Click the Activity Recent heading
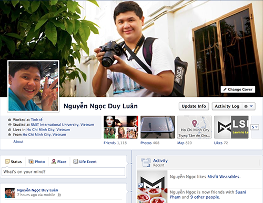Viewport: 263px width, 203px height. (160, 163)
